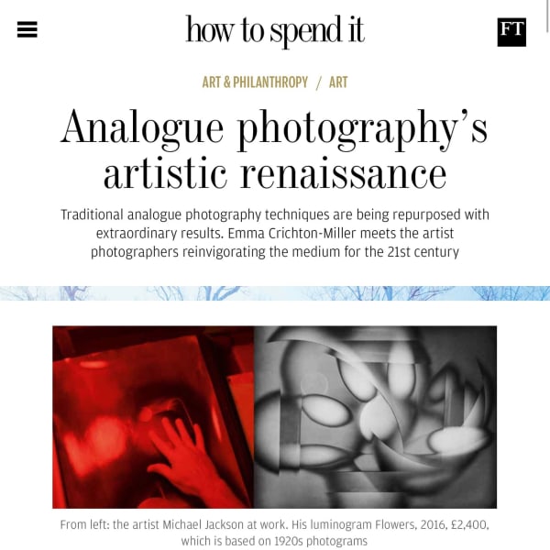Click '1920s photograms' in the caption
550x550 pixels.
click(x=321, y=541)
